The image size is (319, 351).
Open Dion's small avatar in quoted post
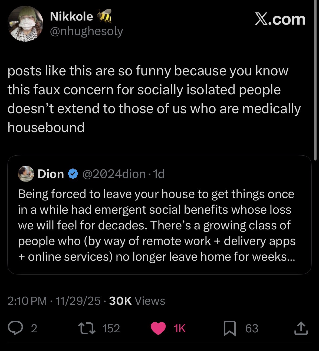point(26,173)
